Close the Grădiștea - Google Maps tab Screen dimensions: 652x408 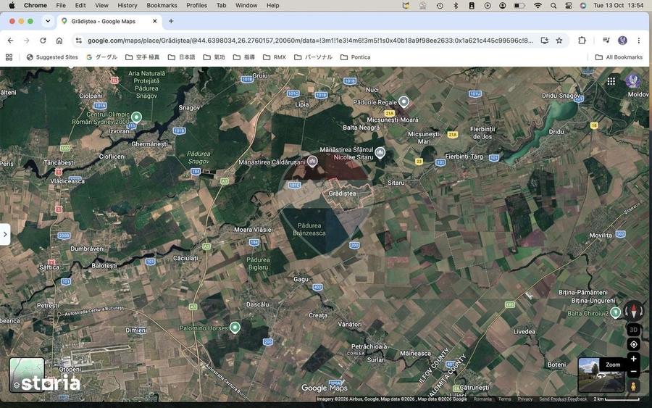pyautogui.click(x=155, y=21)
